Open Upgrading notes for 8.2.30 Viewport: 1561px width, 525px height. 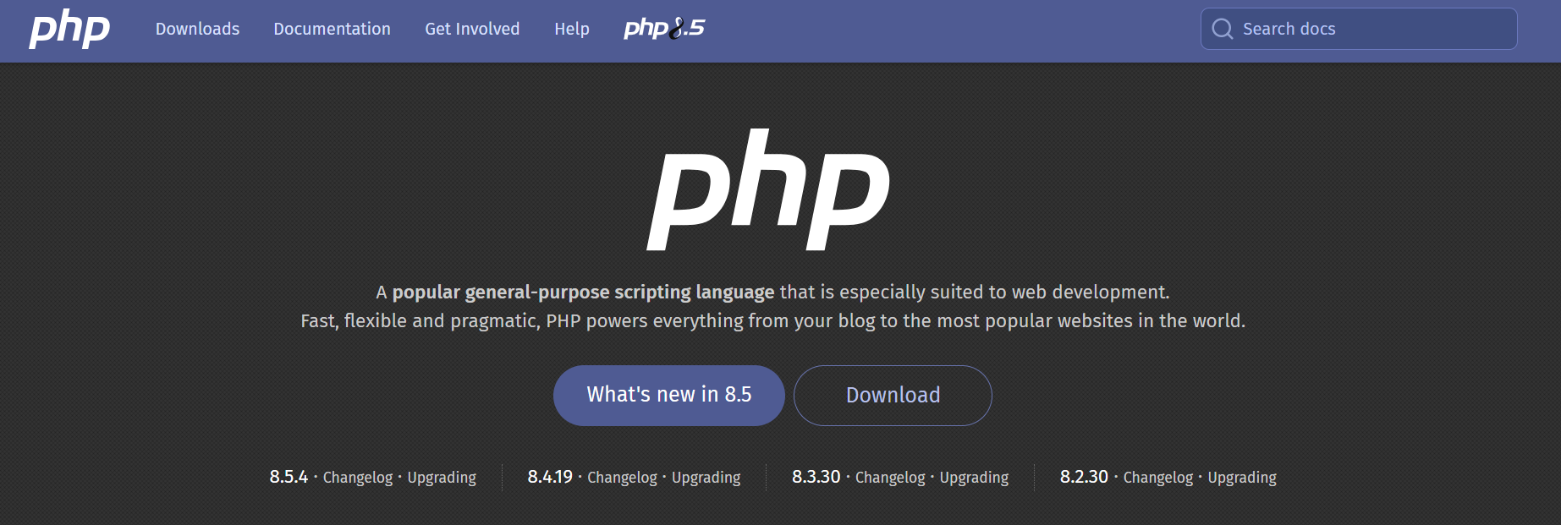[x=1242, y=478]
